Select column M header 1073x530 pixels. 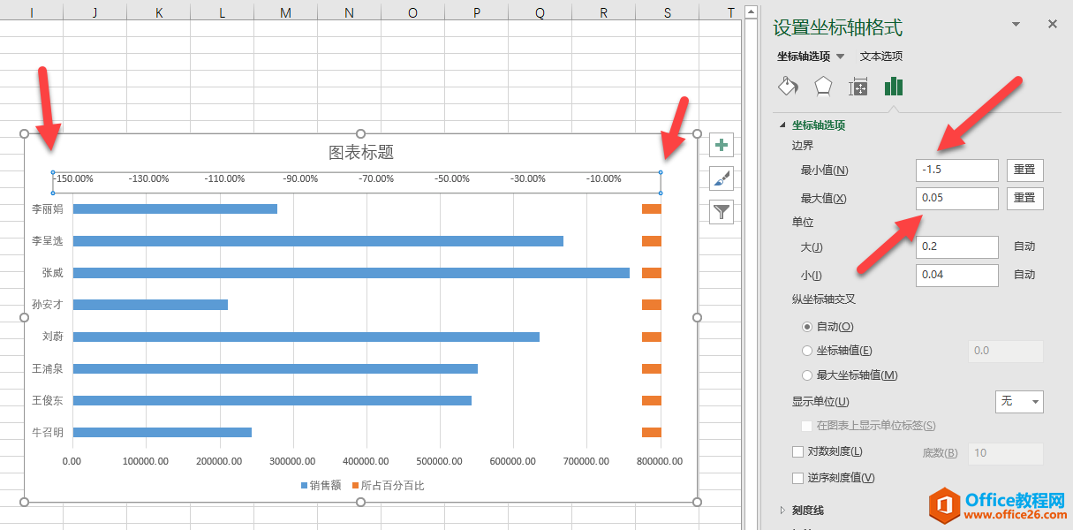285,12
